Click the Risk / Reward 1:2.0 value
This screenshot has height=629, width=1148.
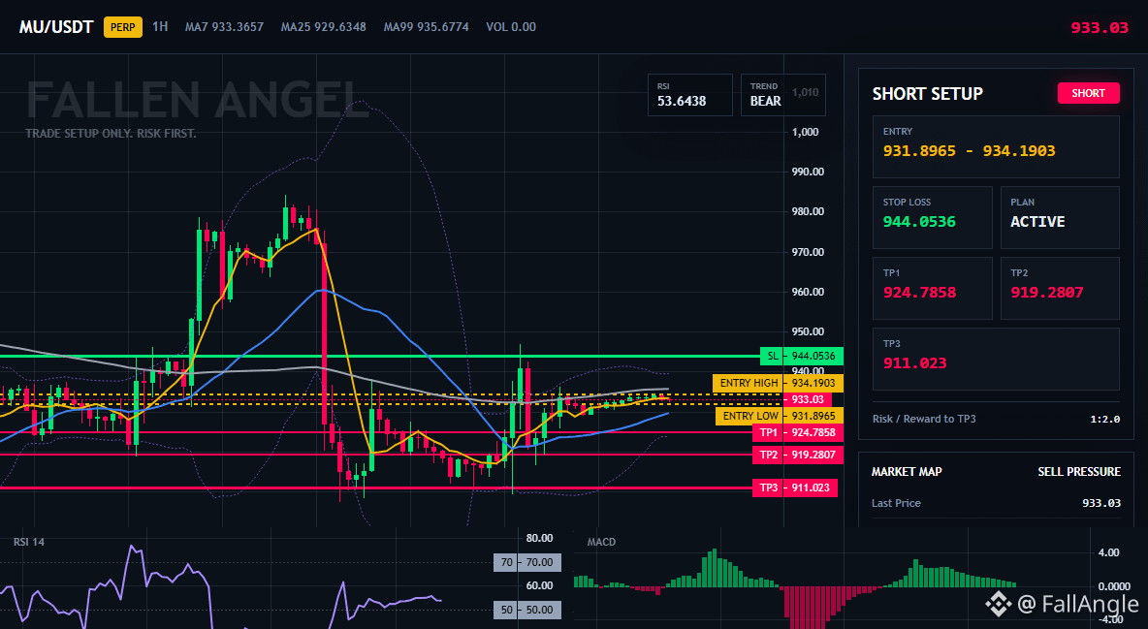[1104, 419]
